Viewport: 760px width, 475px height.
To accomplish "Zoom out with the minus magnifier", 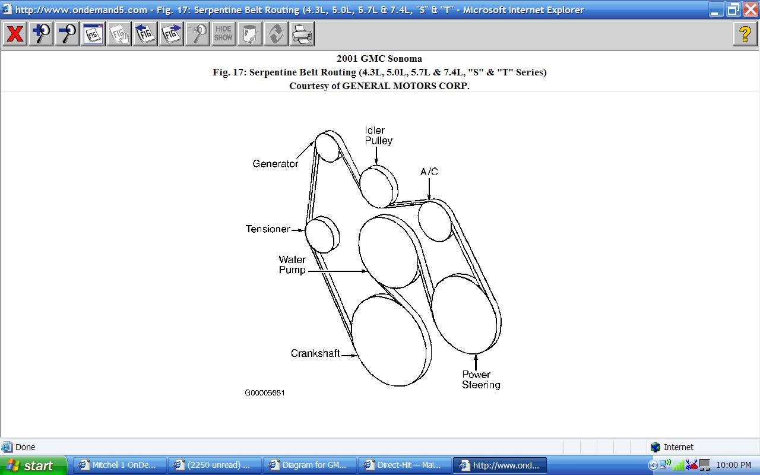I will pos(67,34).
